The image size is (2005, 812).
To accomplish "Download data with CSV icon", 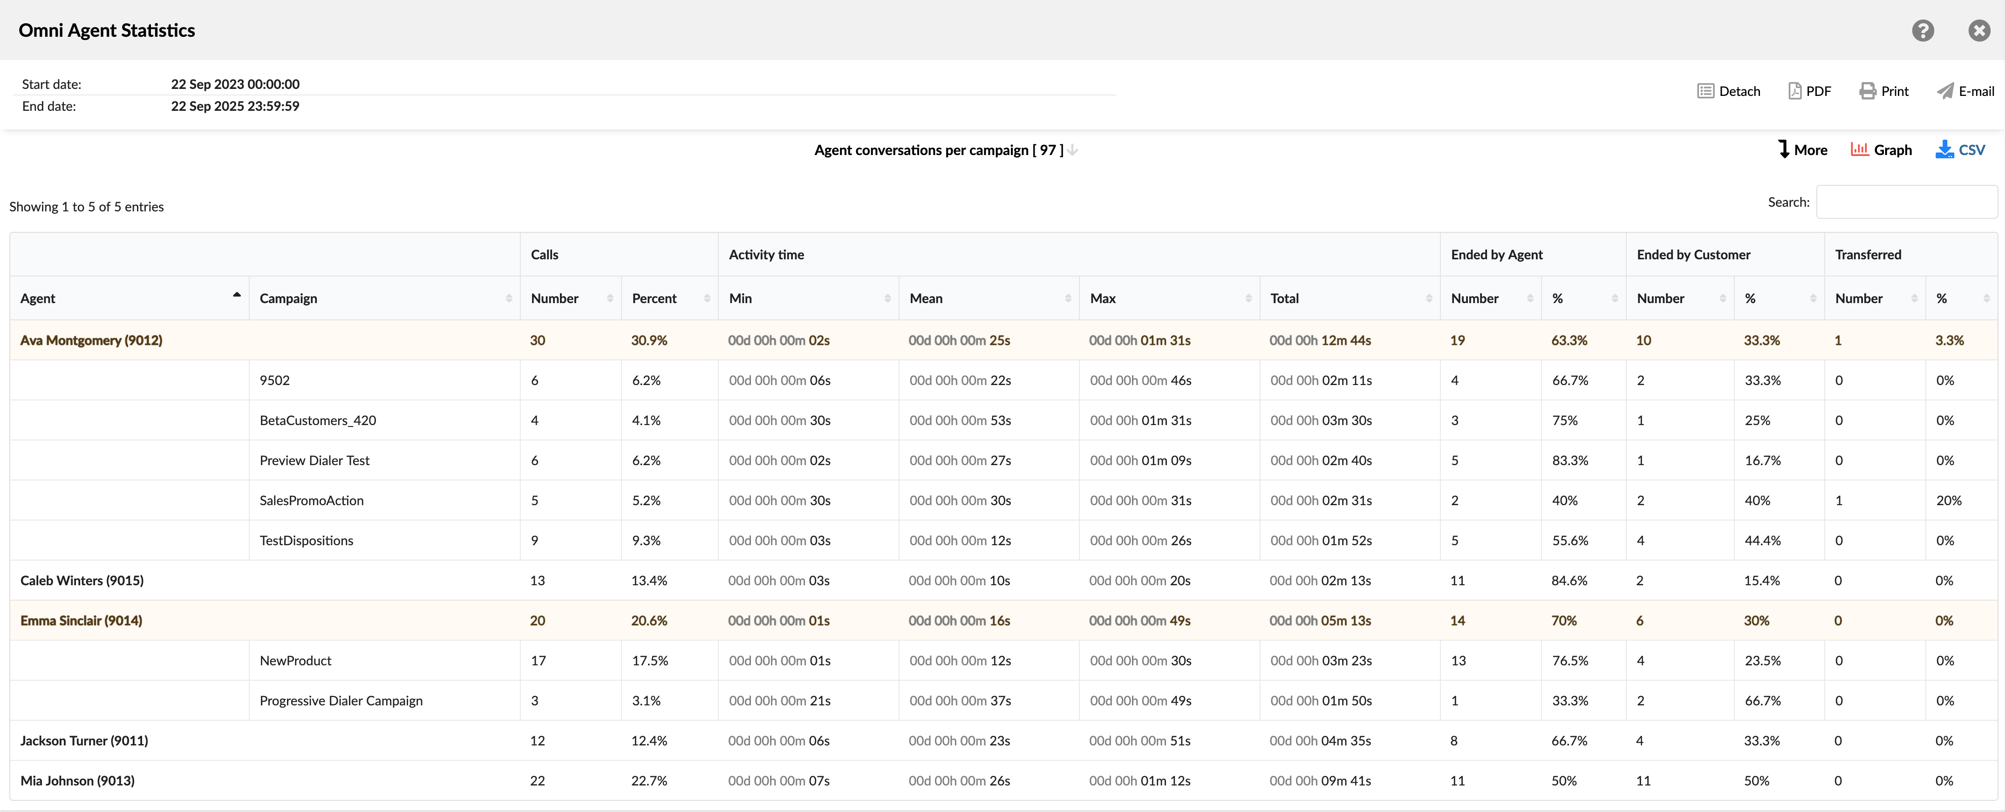I will 1944,149.
